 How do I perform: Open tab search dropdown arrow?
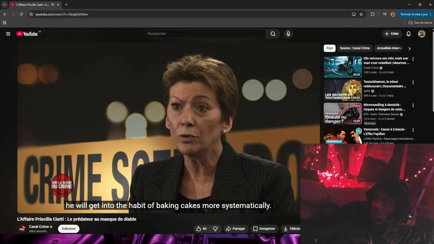[4, 5]
